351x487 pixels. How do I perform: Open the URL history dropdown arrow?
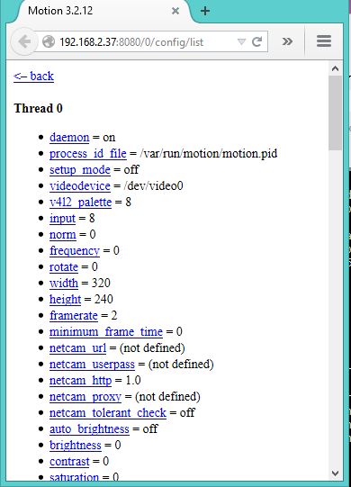click(x=241, y=41)
